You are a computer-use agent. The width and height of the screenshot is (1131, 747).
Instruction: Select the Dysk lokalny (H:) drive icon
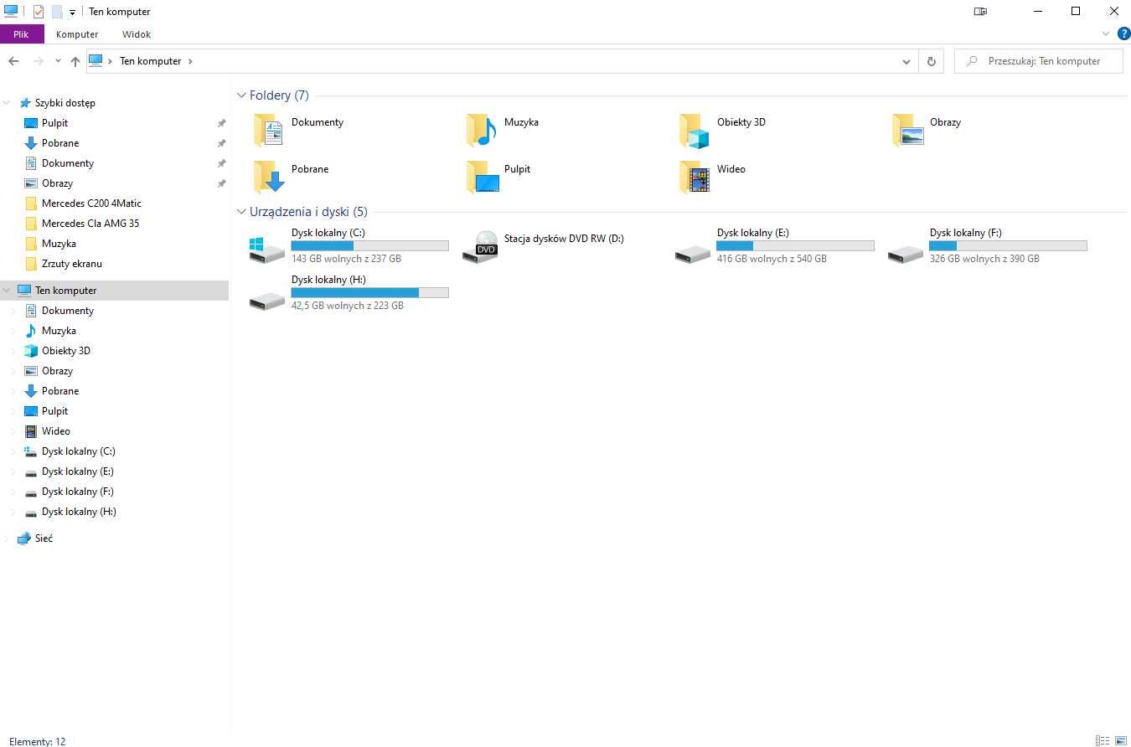[x=267, y=300]
